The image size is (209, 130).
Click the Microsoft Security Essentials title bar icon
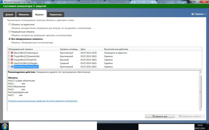tap(2, 2)
